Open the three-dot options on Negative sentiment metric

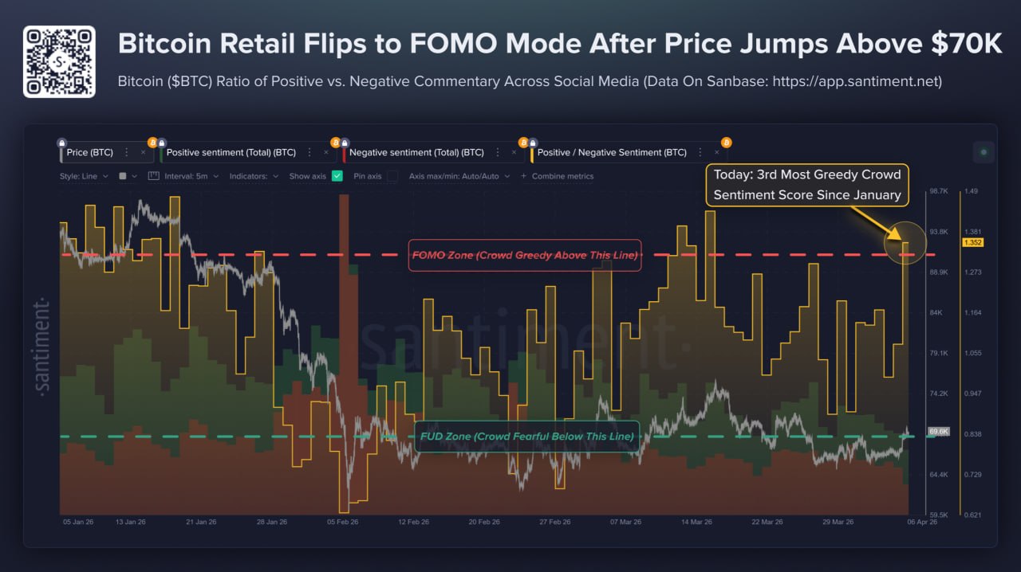click(x=497, y=151)
